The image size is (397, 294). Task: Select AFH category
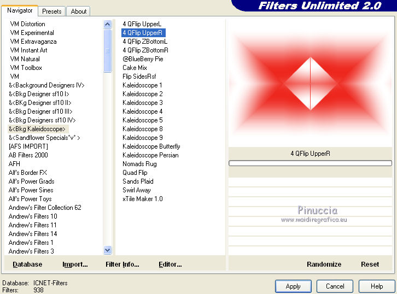tap(14, 164)
